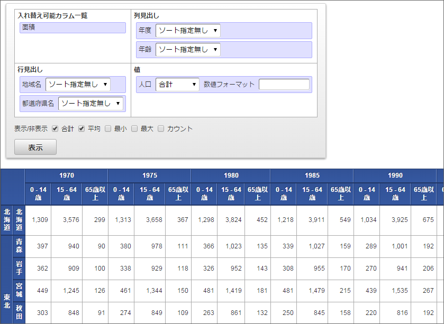Click the cell value 3,576

[x=71, y=220]
